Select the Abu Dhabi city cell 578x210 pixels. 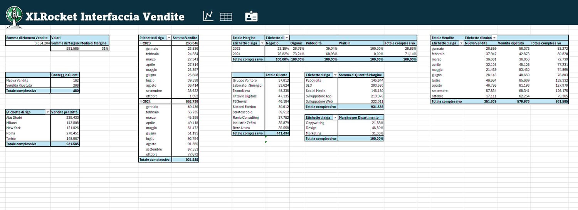(28, 117)
